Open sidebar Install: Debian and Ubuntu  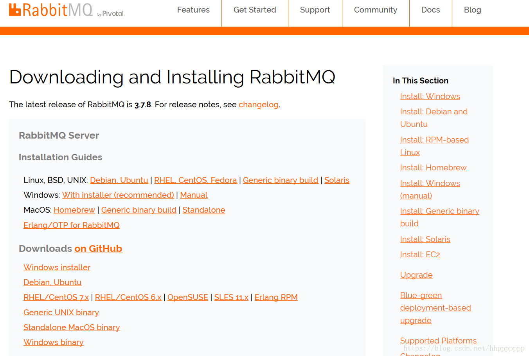434,118
